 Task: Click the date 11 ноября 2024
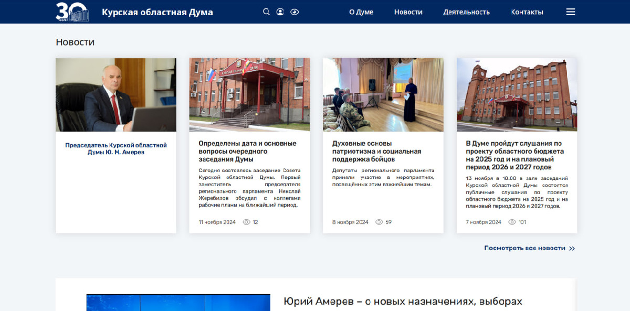tap(217, 222)
